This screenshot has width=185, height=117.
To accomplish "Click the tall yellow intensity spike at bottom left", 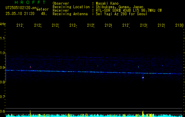I will coord(30,113).
